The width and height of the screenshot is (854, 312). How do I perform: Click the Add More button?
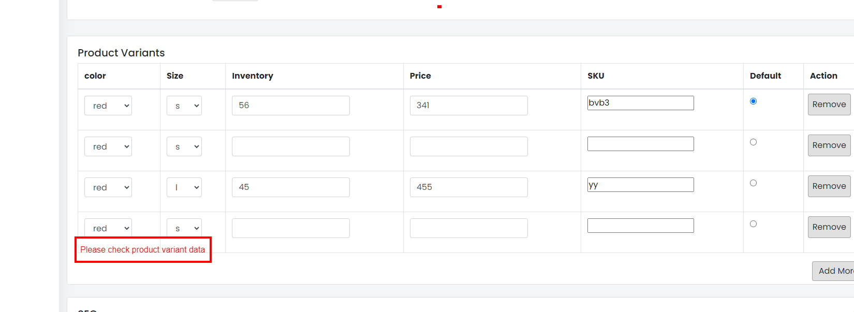pos(834,271)
